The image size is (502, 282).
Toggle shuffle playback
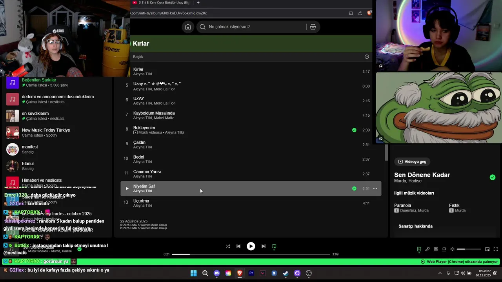tap(228, 246)
